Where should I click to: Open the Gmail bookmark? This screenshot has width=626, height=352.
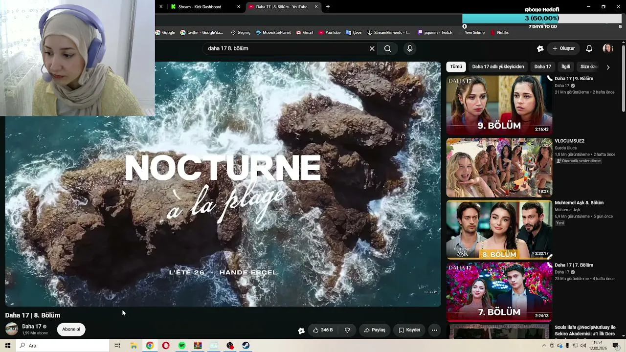pyautogui.click(x=305, y=33)
